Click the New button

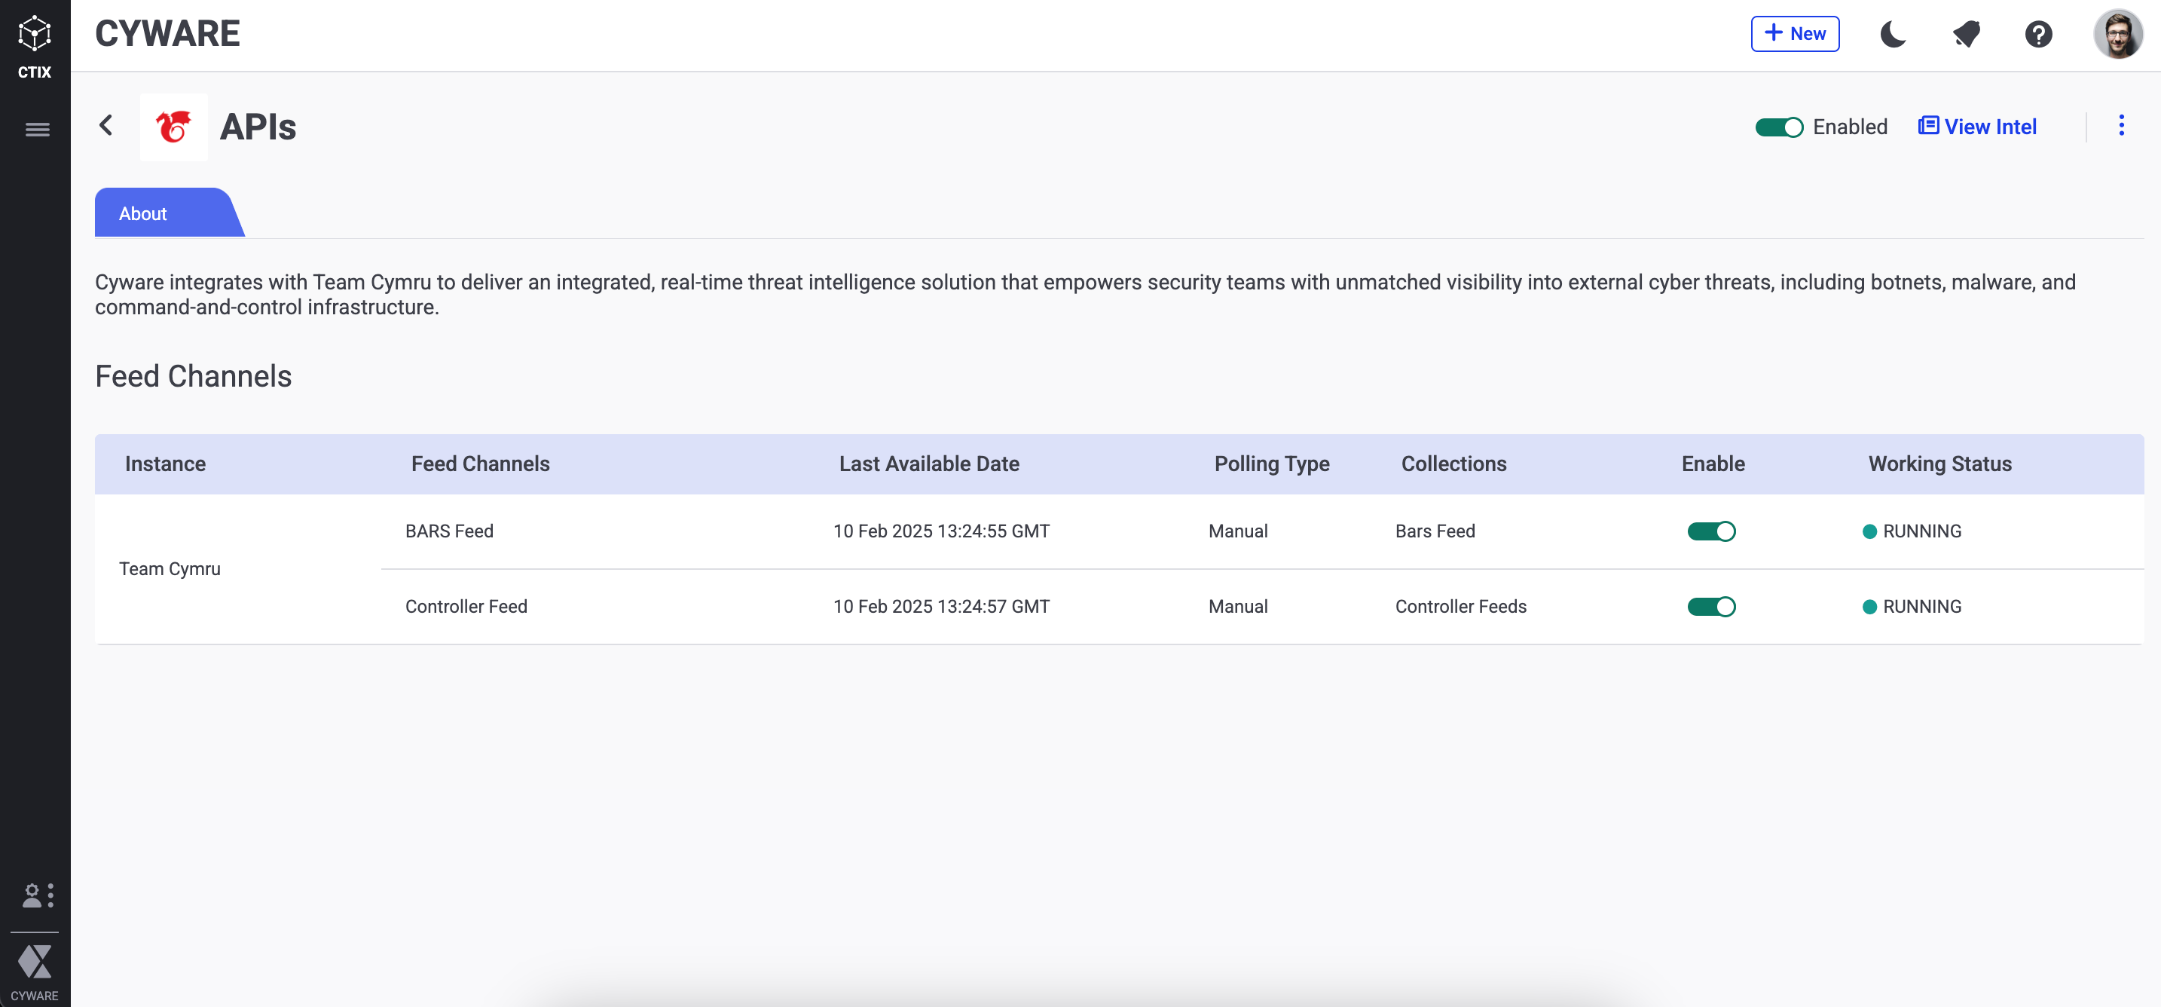1794,35
